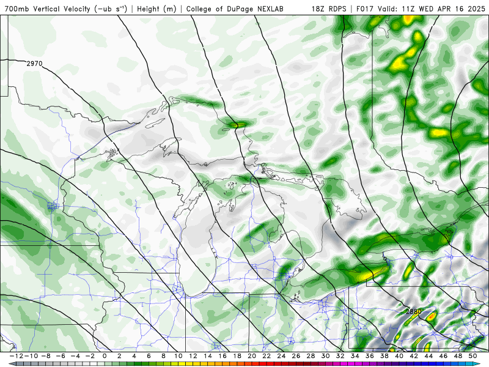
Task: Click the '2970' height contour label
Action: pos(34,64)
